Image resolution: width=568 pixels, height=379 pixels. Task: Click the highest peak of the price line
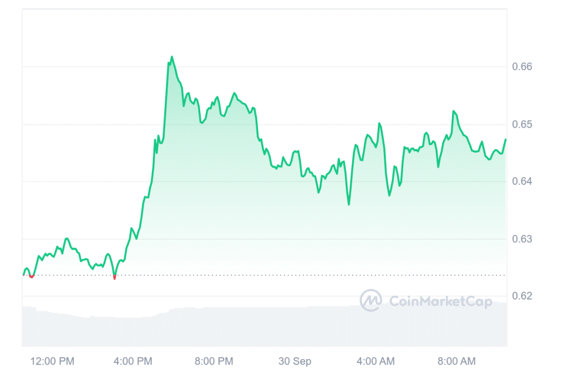[172, 57]
